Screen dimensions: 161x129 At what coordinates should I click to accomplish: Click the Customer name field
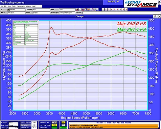pos(41,10)
